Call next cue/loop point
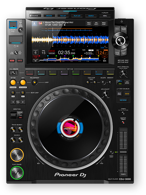 [95, 82]
